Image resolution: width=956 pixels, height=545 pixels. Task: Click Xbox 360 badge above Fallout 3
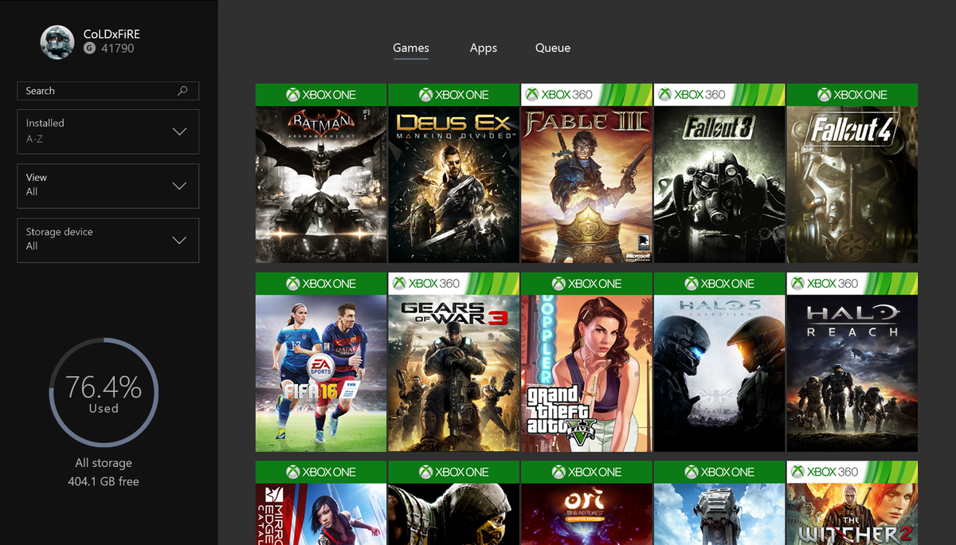[719, 95]
